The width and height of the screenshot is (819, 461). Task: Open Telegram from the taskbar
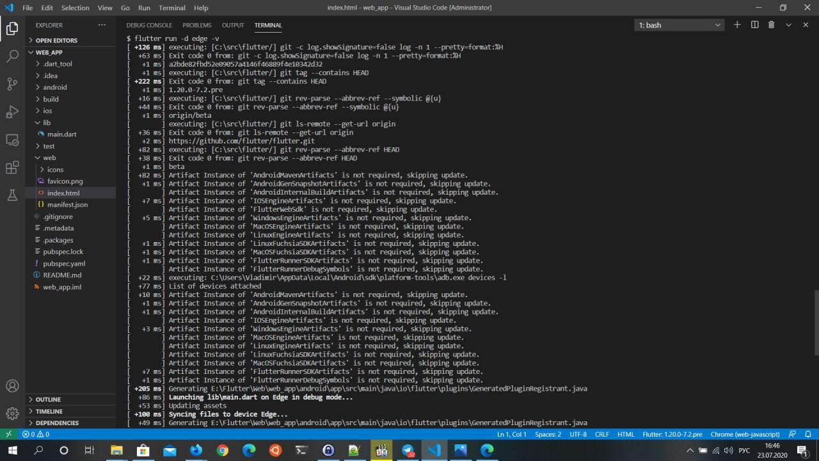(408, 451)
